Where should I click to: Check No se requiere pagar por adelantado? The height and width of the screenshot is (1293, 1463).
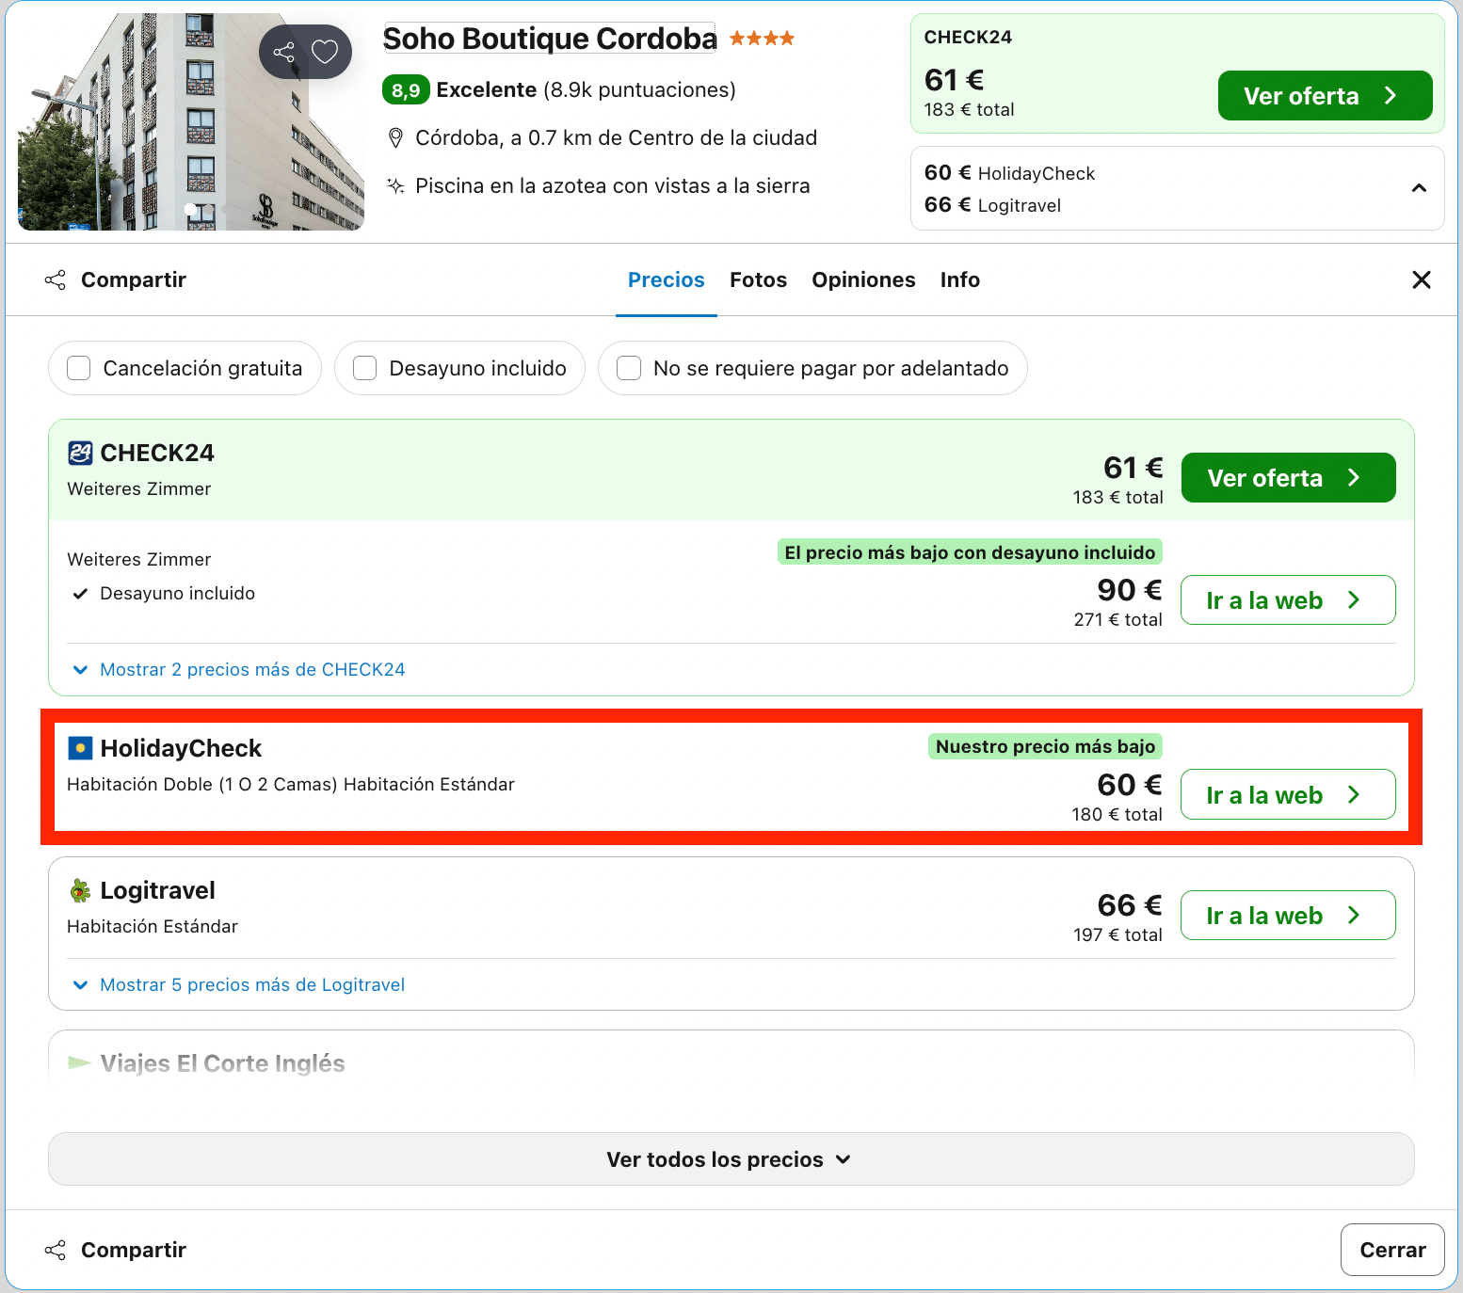(629, 368)
